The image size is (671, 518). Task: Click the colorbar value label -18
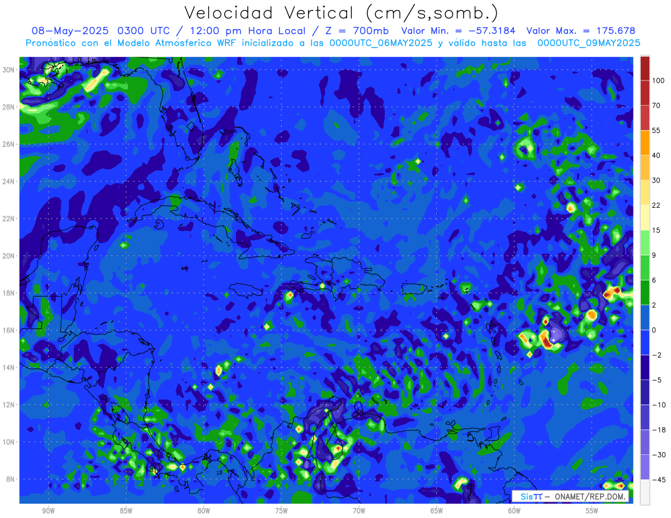coord(658,430)
